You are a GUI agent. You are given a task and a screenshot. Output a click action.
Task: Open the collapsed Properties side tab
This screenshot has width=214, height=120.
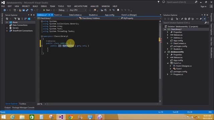click(211, 17)
